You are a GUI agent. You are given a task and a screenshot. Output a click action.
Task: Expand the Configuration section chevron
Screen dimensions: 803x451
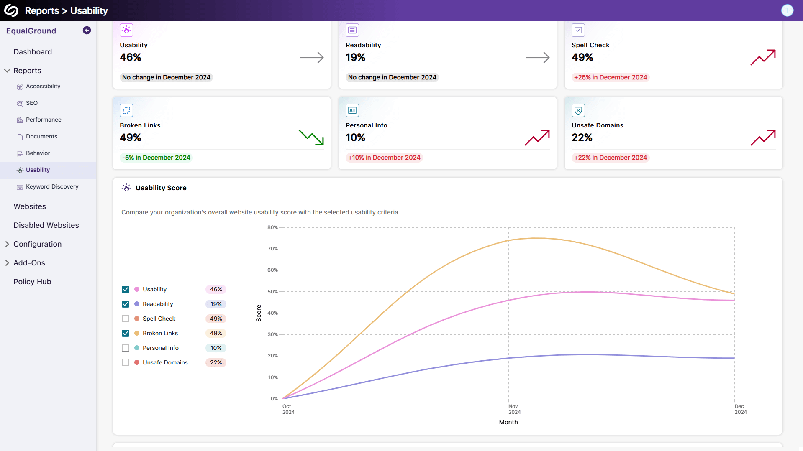click(x=7, y=244)
